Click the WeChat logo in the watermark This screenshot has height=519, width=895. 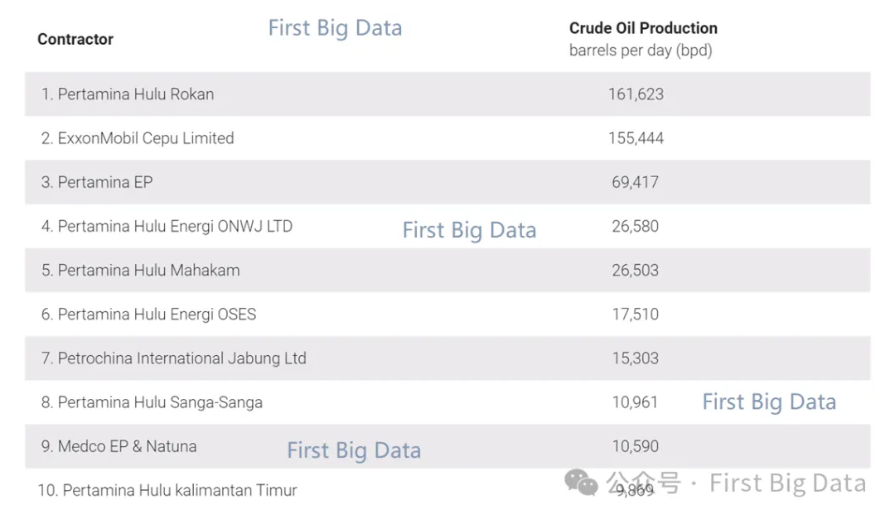pyautogui.click(x=581, y=483)
